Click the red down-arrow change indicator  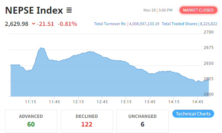click(33, 24)
